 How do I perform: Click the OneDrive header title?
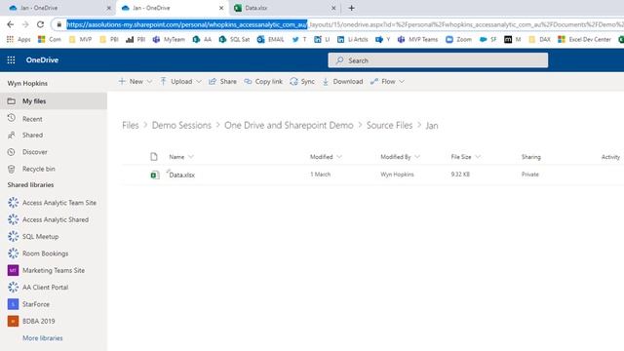click(x=42, y=60)
